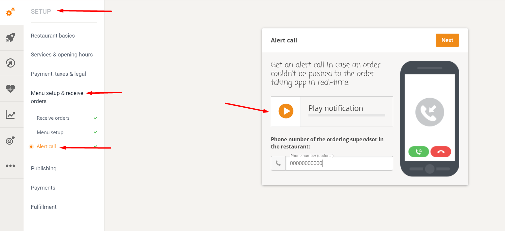Open the circular arrow sidebar icon
Viewport: 505px width, 231px height.
click(x=10, y=63)
